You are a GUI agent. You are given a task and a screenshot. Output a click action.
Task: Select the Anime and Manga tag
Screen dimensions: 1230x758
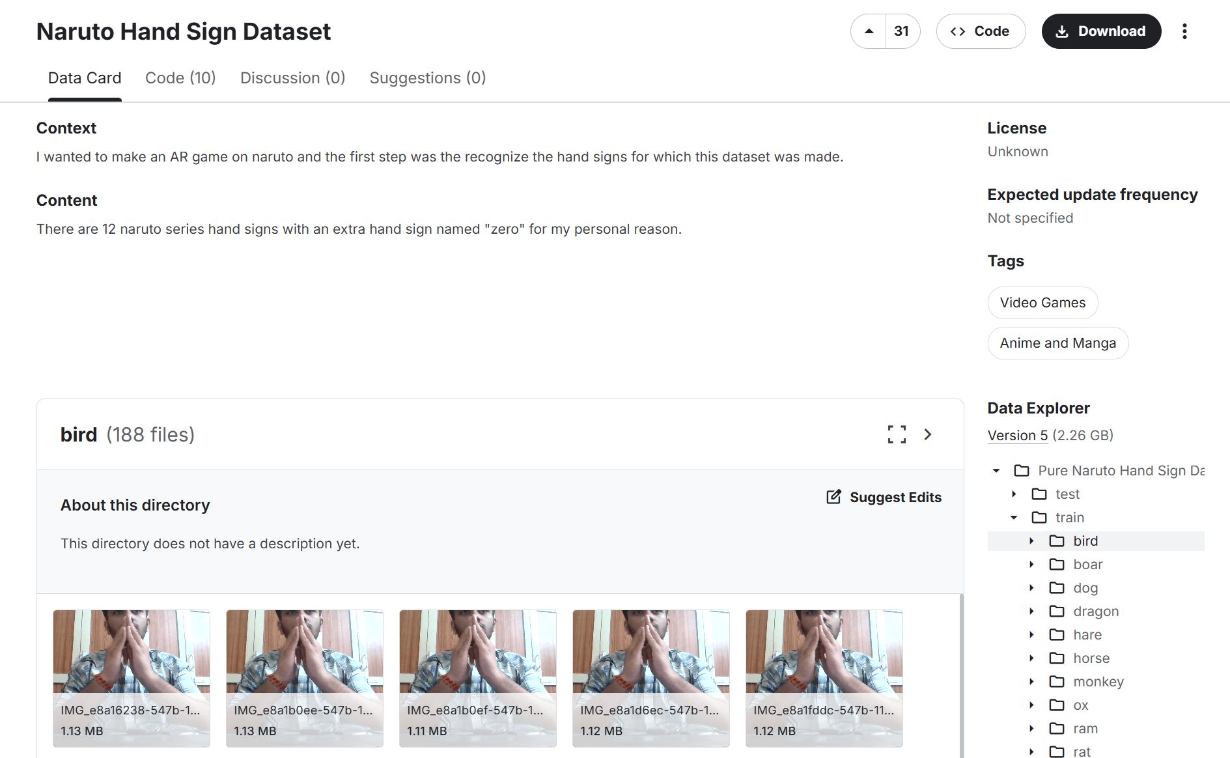coord(1057,343)
